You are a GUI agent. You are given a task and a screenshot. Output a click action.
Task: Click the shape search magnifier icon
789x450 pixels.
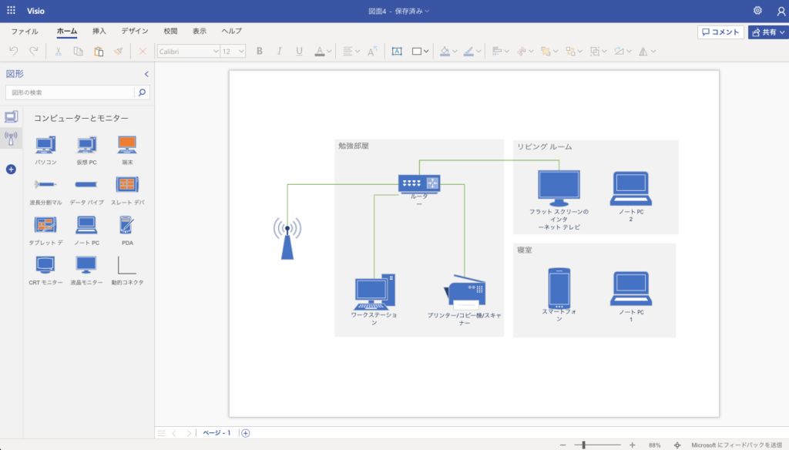142,92
